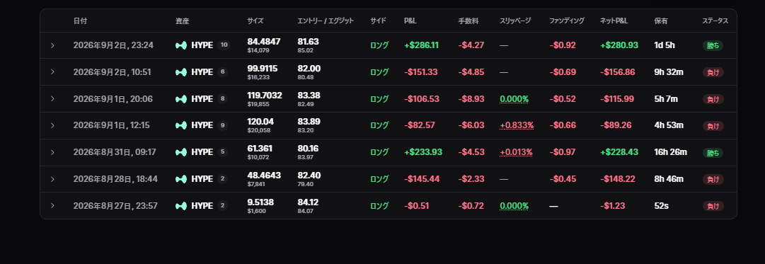The width and height of the screenshot is (765, 264).
Task: Click the holding time 1d 5h
Action: tap(665, 45)
